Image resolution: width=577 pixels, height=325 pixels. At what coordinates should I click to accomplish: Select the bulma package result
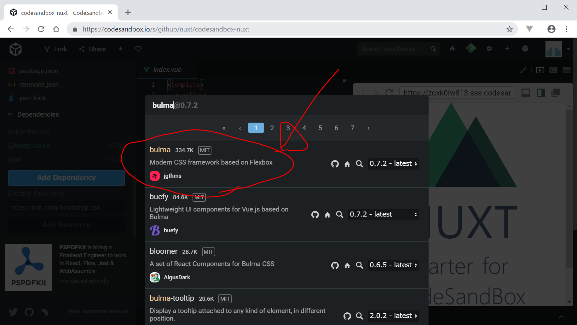(160, 150)
